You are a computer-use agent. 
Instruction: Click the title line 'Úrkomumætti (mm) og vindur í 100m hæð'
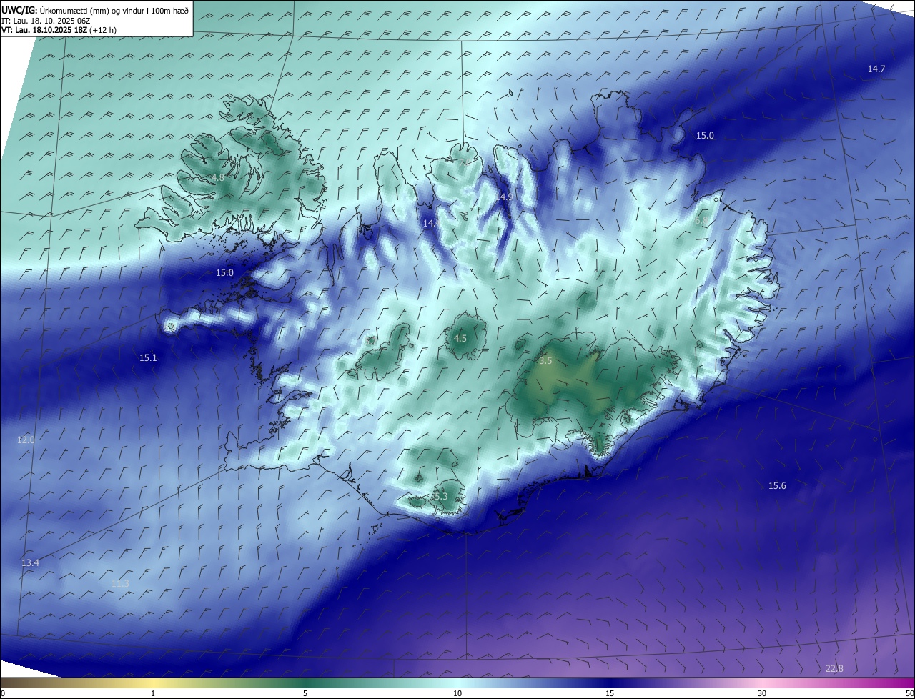(114, 9)
